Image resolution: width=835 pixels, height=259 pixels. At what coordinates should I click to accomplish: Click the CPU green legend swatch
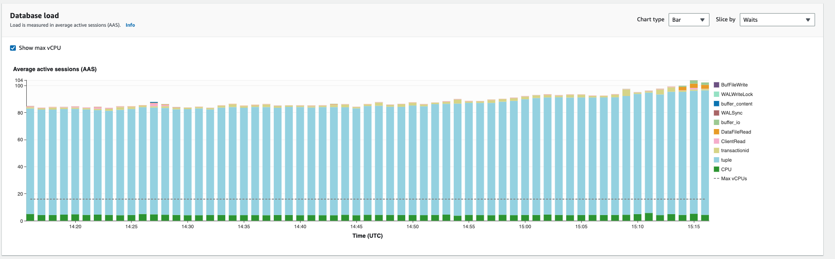(716, 169)
